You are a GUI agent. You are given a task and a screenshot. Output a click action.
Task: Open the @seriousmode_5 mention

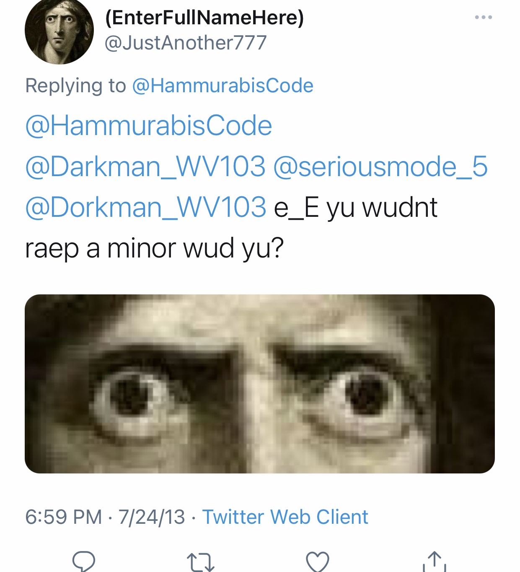(x=380, y=166)
